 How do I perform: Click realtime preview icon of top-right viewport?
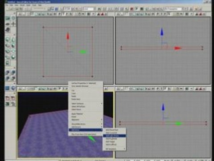point(119,14)
